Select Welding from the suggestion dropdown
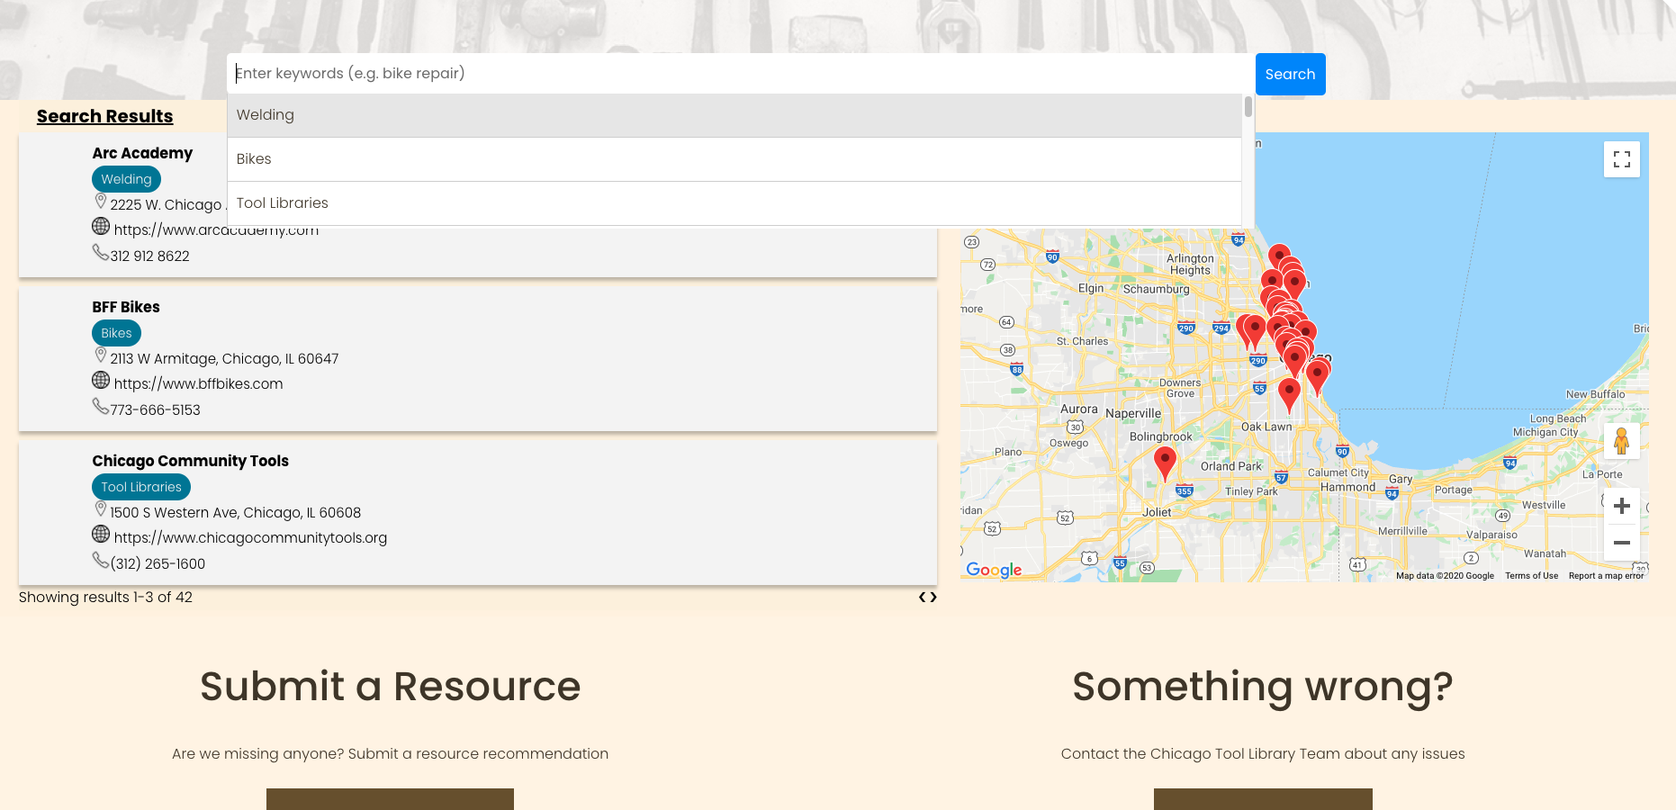Viewport: 1676px width, 810px height. (x=734, y=115)
